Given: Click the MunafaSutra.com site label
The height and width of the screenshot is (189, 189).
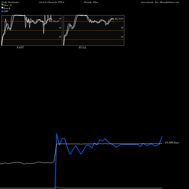Looking at the screenshot, I should pos(169,2).
